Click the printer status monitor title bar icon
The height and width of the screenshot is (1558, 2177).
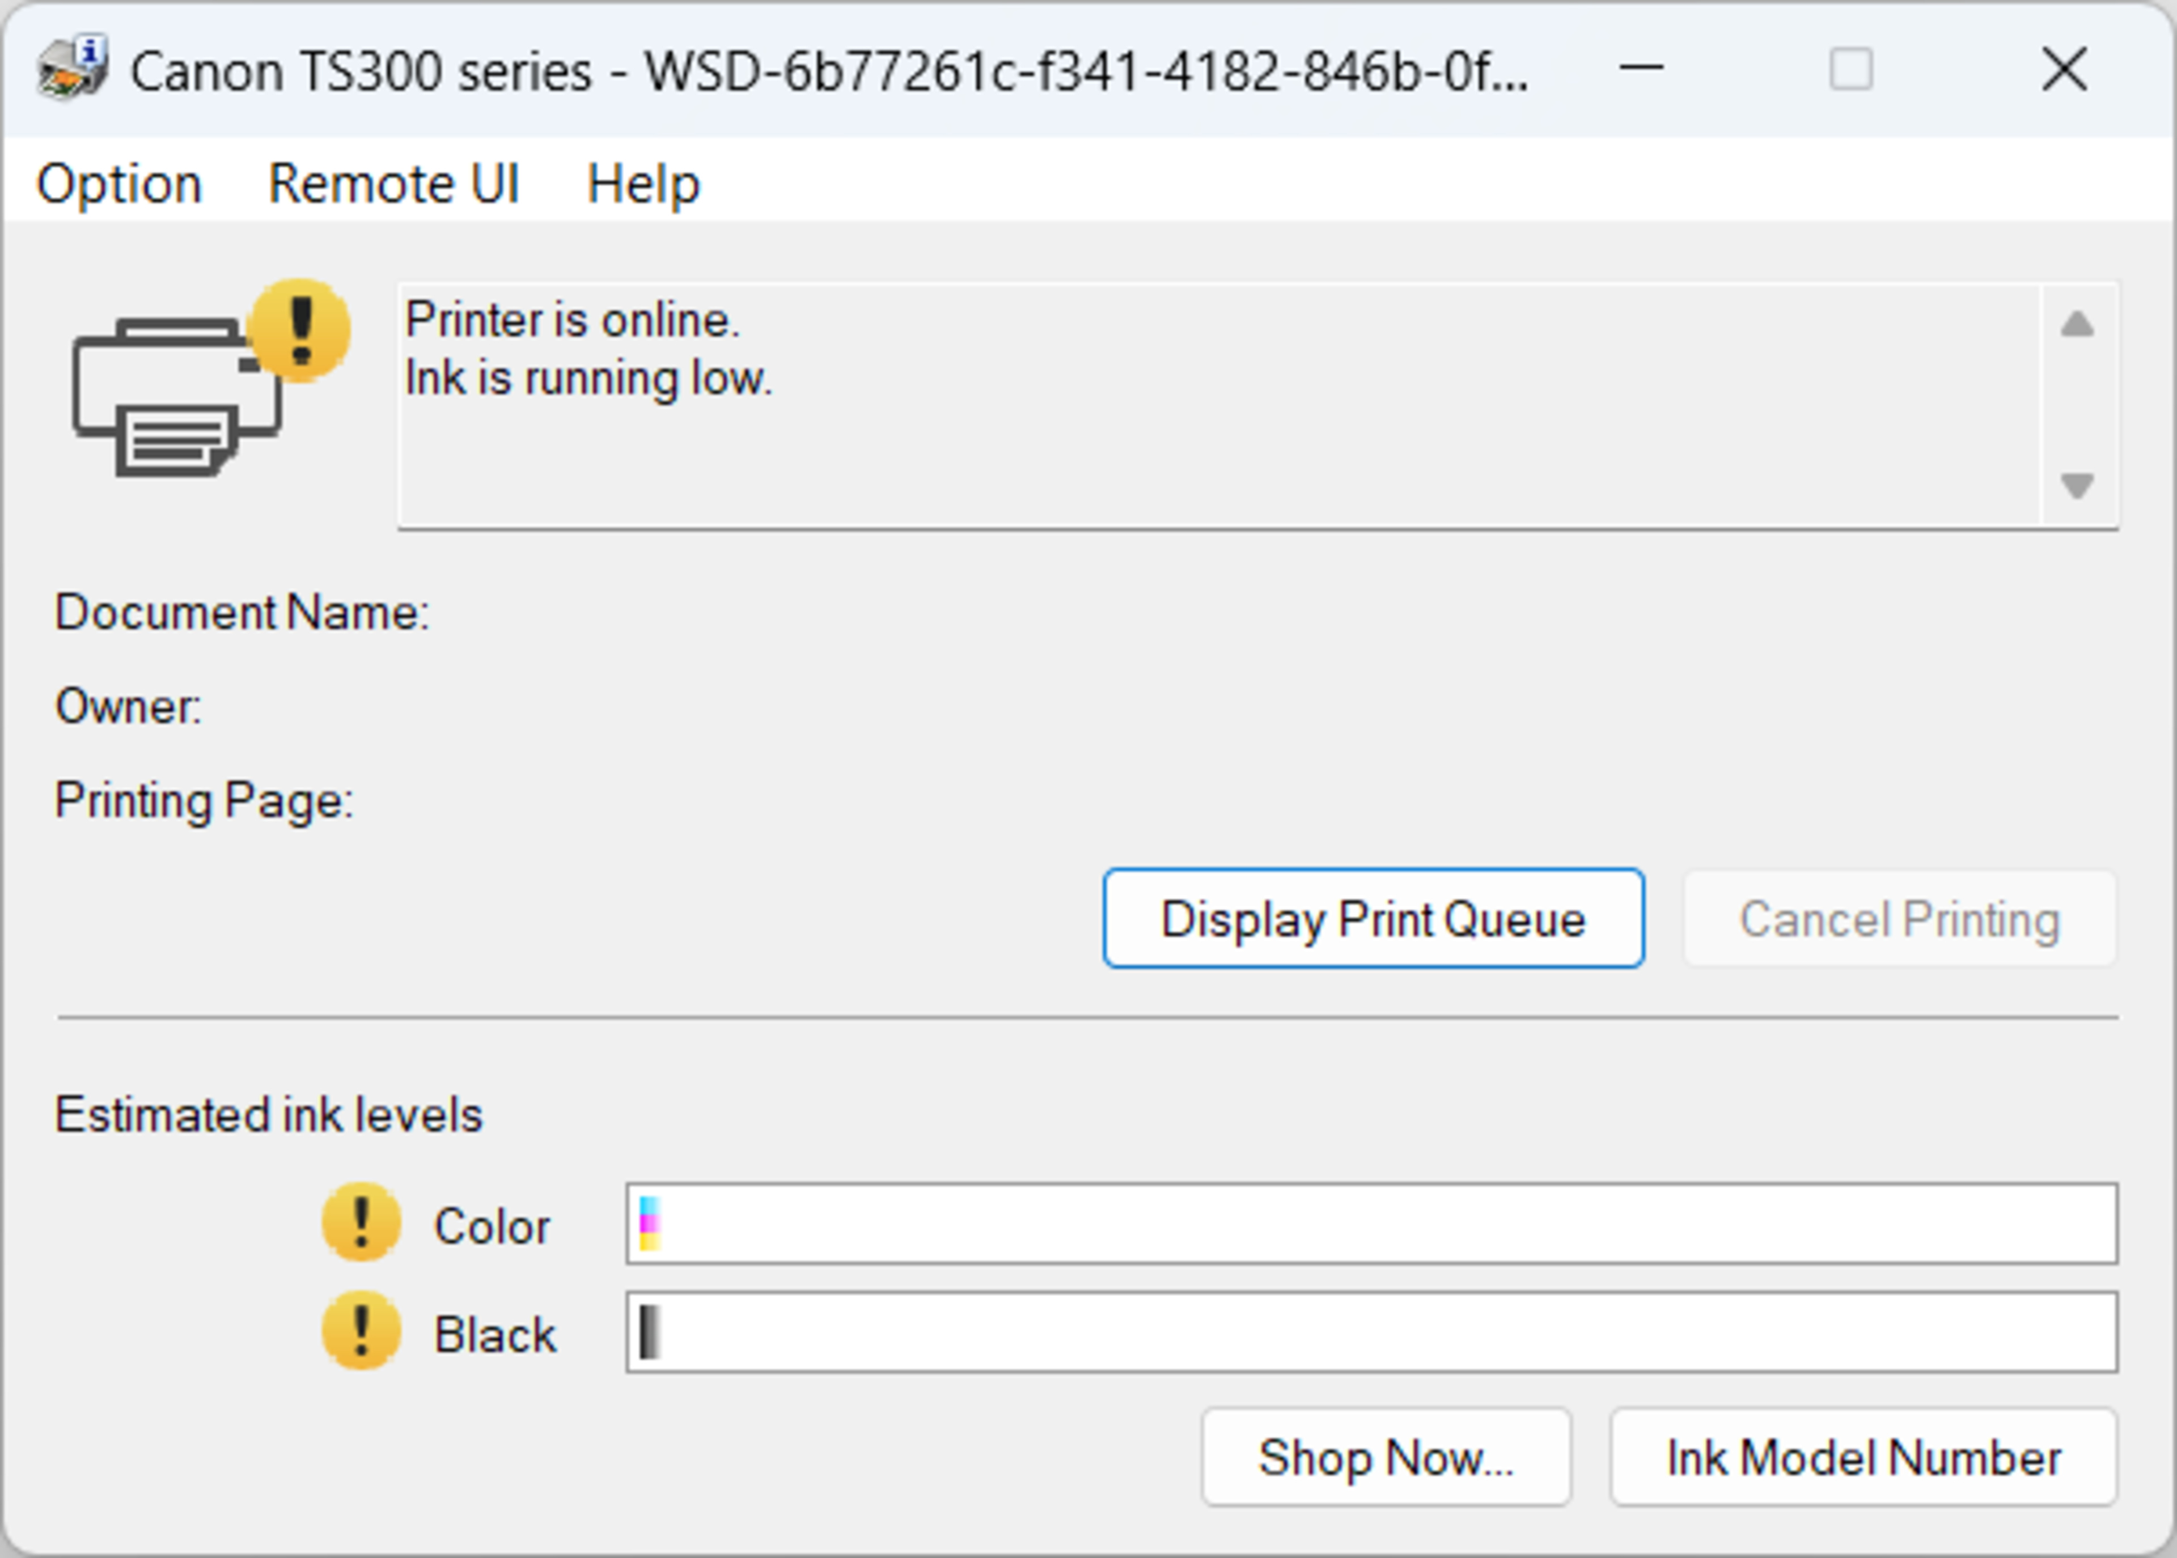(x=72, y=68)
